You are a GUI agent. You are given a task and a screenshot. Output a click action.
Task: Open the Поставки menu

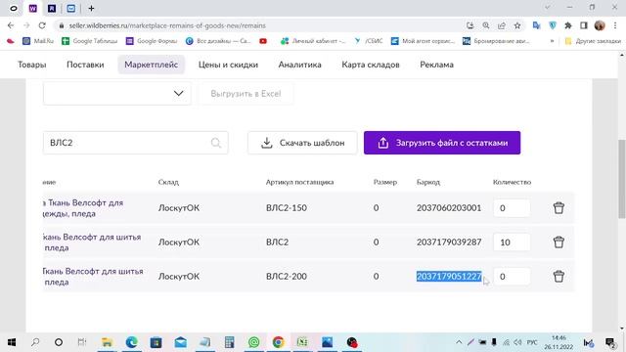click(x=85, y=65)
